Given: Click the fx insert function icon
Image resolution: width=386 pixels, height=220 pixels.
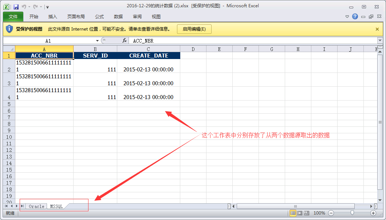Looking at the screenshot, I should [125, 41].
